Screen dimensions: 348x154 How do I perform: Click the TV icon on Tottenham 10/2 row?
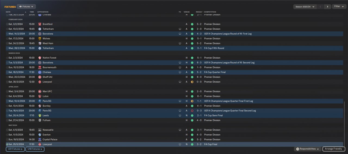click(x=180, y=29)
